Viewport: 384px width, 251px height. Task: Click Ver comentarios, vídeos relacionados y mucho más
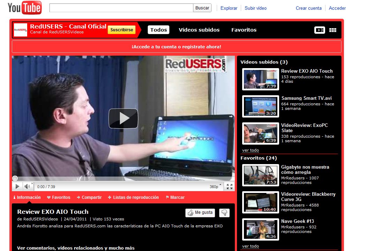76,248
